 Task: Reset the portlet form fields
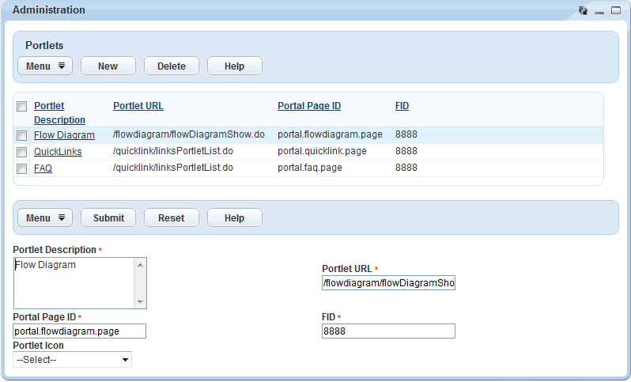point(171,218)
